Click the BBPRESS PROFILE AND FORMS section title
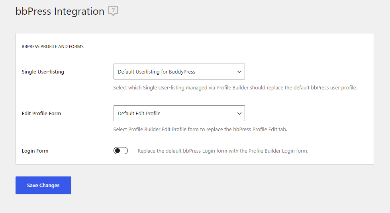Viewport: 390px width, 213px height. [x=53, y=46]
